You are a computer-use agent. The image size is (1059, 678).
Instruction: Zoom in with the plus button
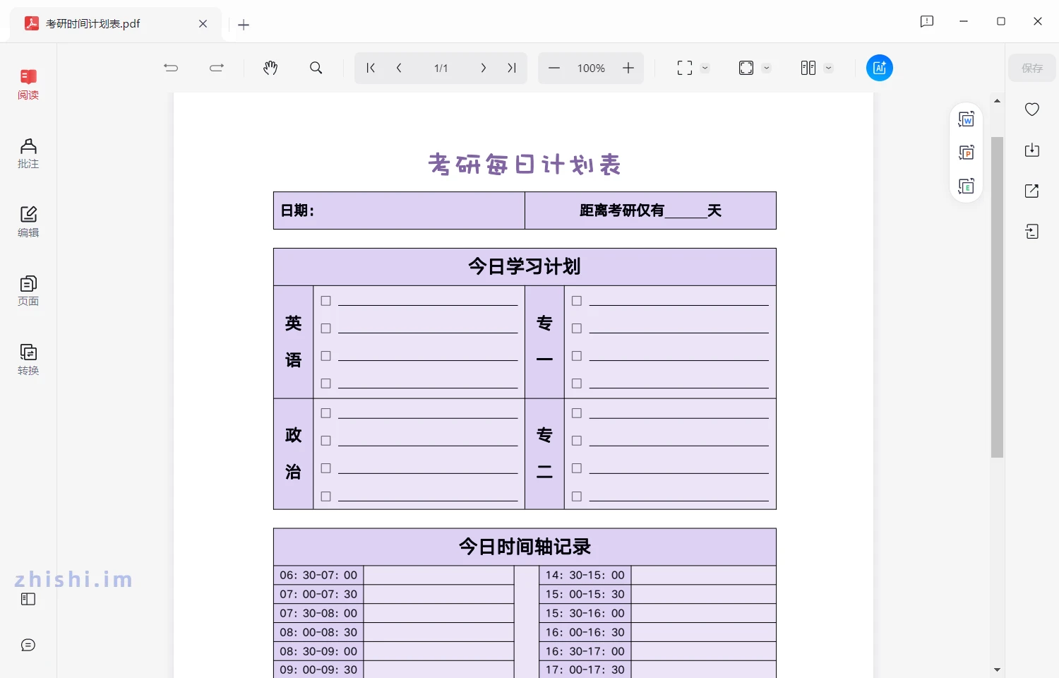(x=628, y=68)
